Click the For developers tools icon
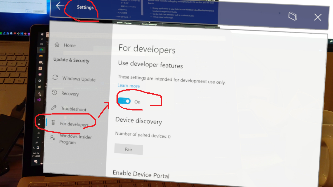 [53, 122]
